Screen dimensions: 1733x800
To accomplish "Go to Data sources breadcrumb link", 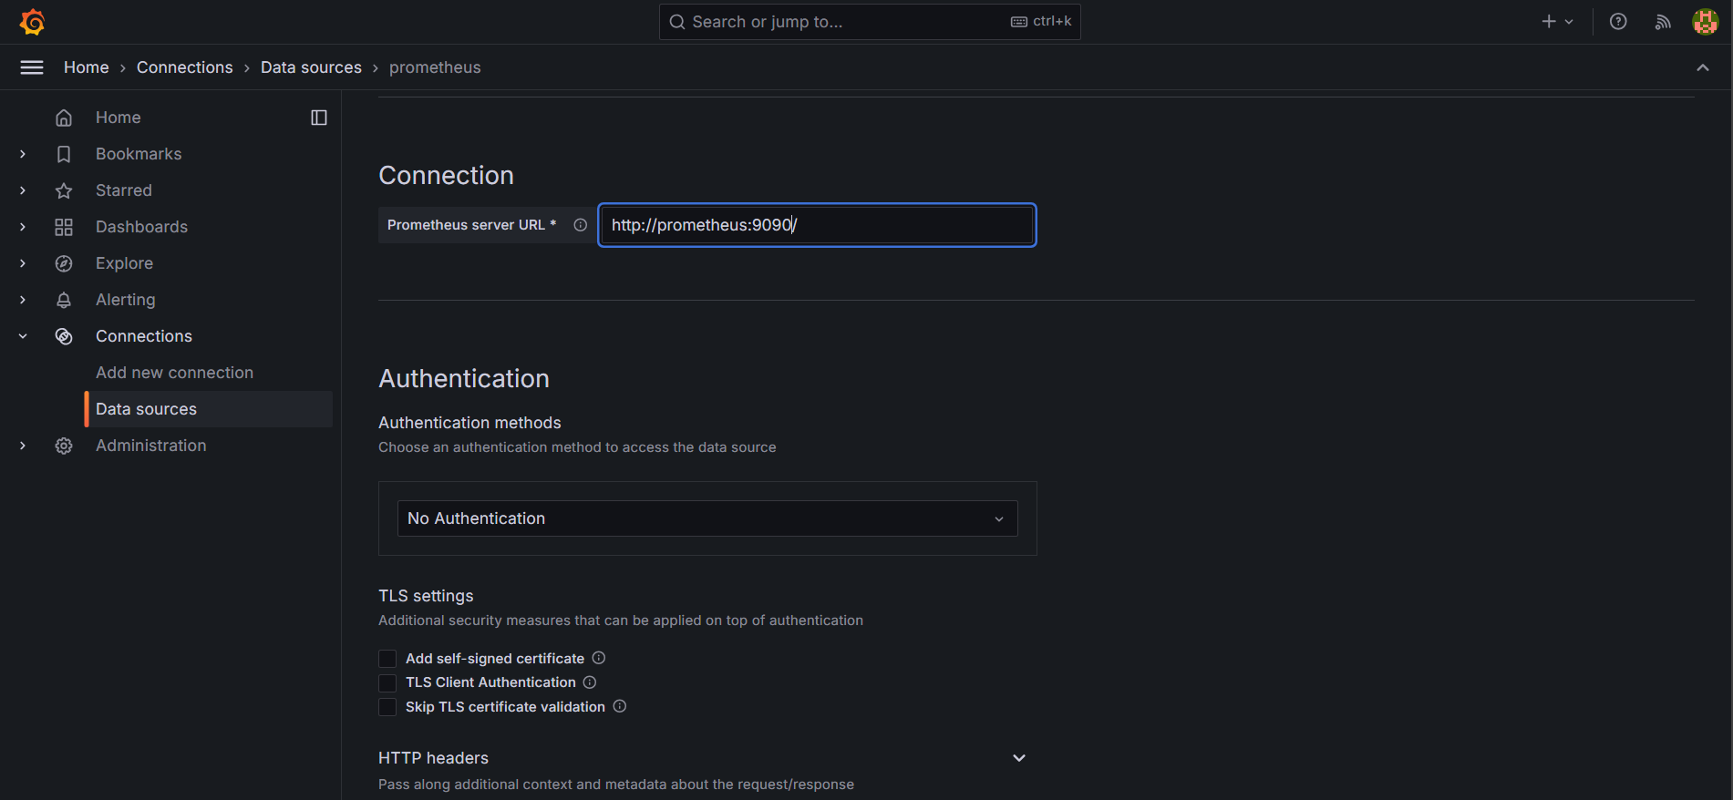I will coord(311,67).
